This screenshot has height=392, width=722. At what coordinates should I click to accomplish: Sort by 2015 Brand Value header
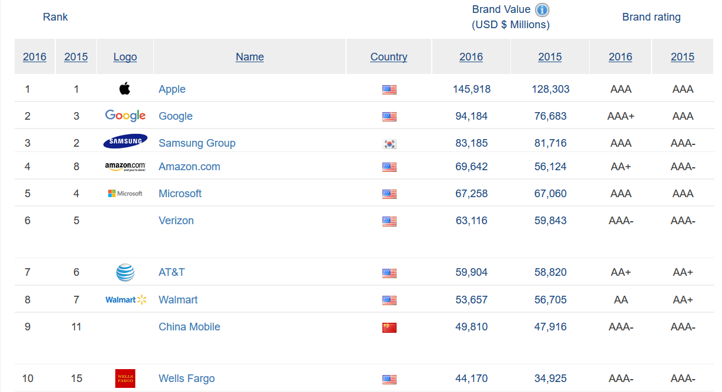pyautogui.click(x=550, y=57)
